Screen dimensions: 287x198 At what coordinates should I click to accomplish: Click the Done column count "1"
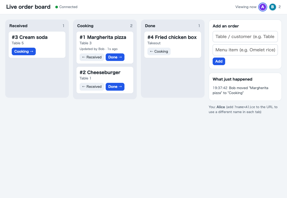tap(199, 26)
